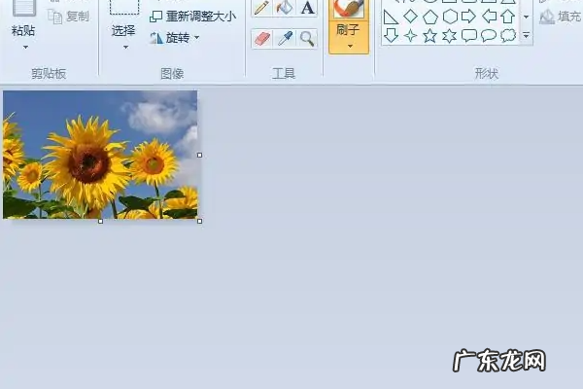Expand the 选择 (Select) dropdown arrow
The height and width of the screenshot is (389, 583).
(x=123, y=47)
